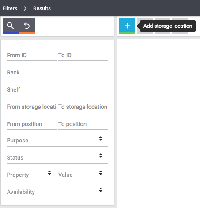
Task: Reset filters with the undo arrow icon
Action: pos(27,26)
